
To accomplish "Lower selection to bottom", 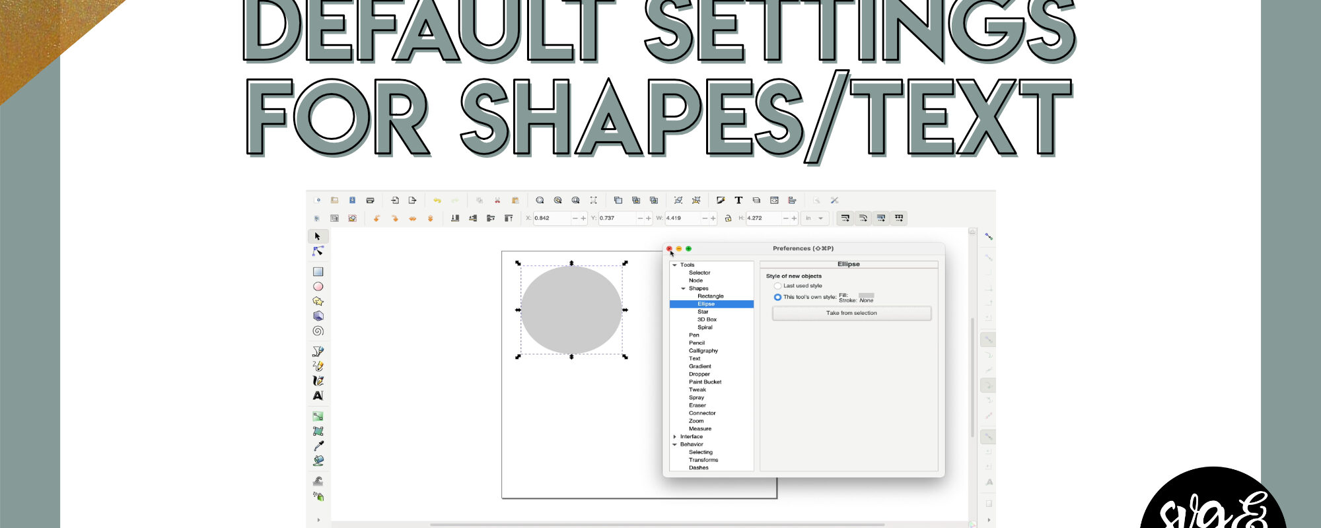I will tap(455, 218).
